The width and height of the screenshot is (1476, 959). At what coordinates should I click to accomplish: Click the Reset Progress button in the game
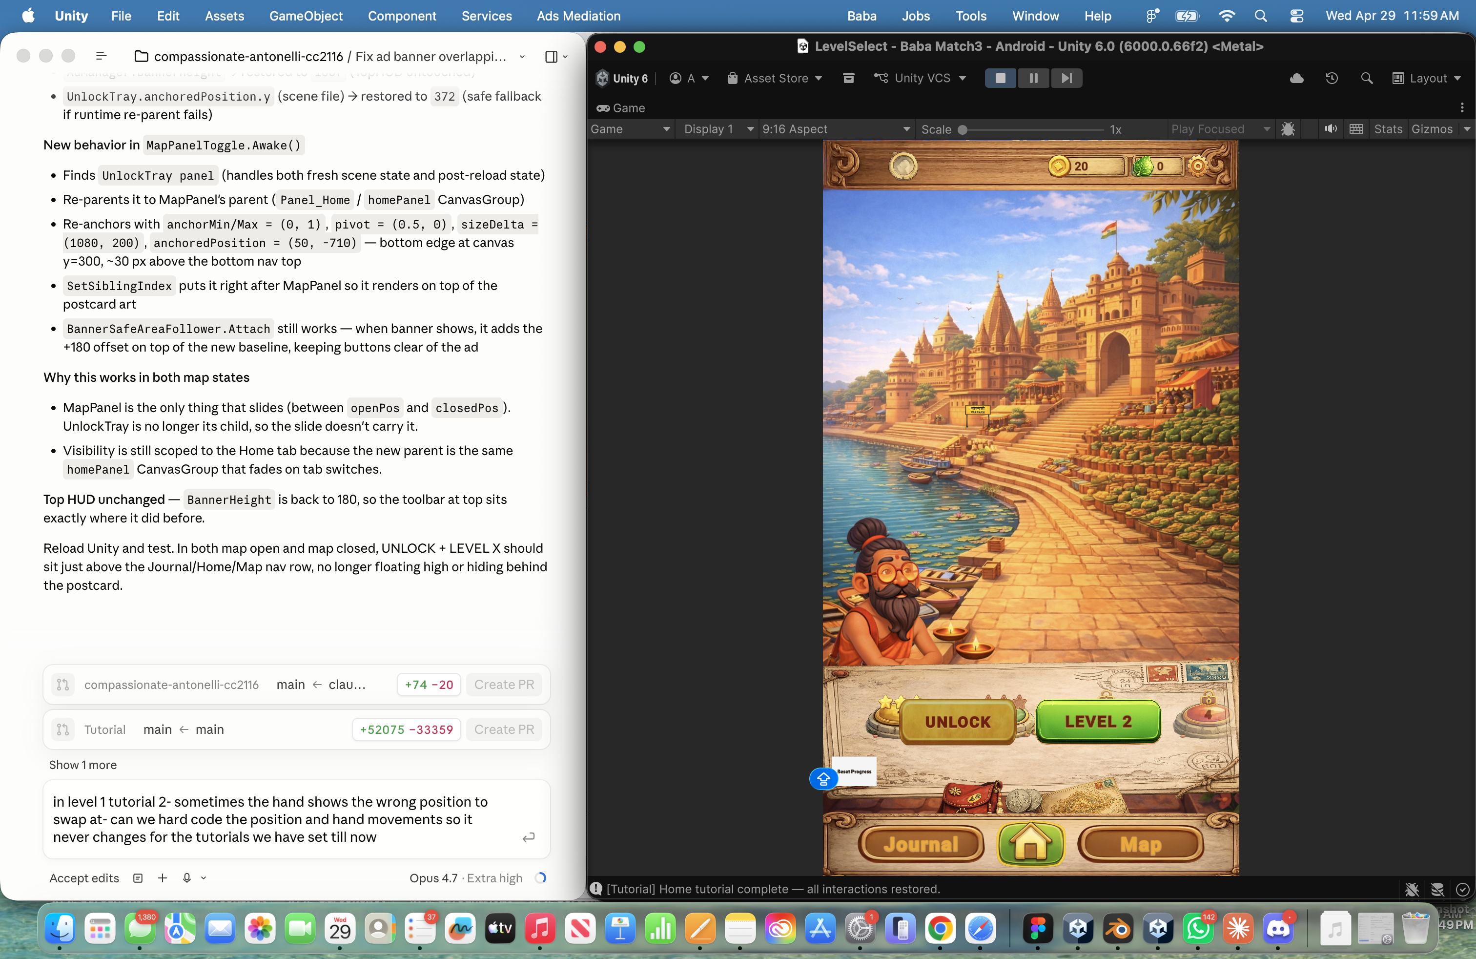[x=855, y=771]
